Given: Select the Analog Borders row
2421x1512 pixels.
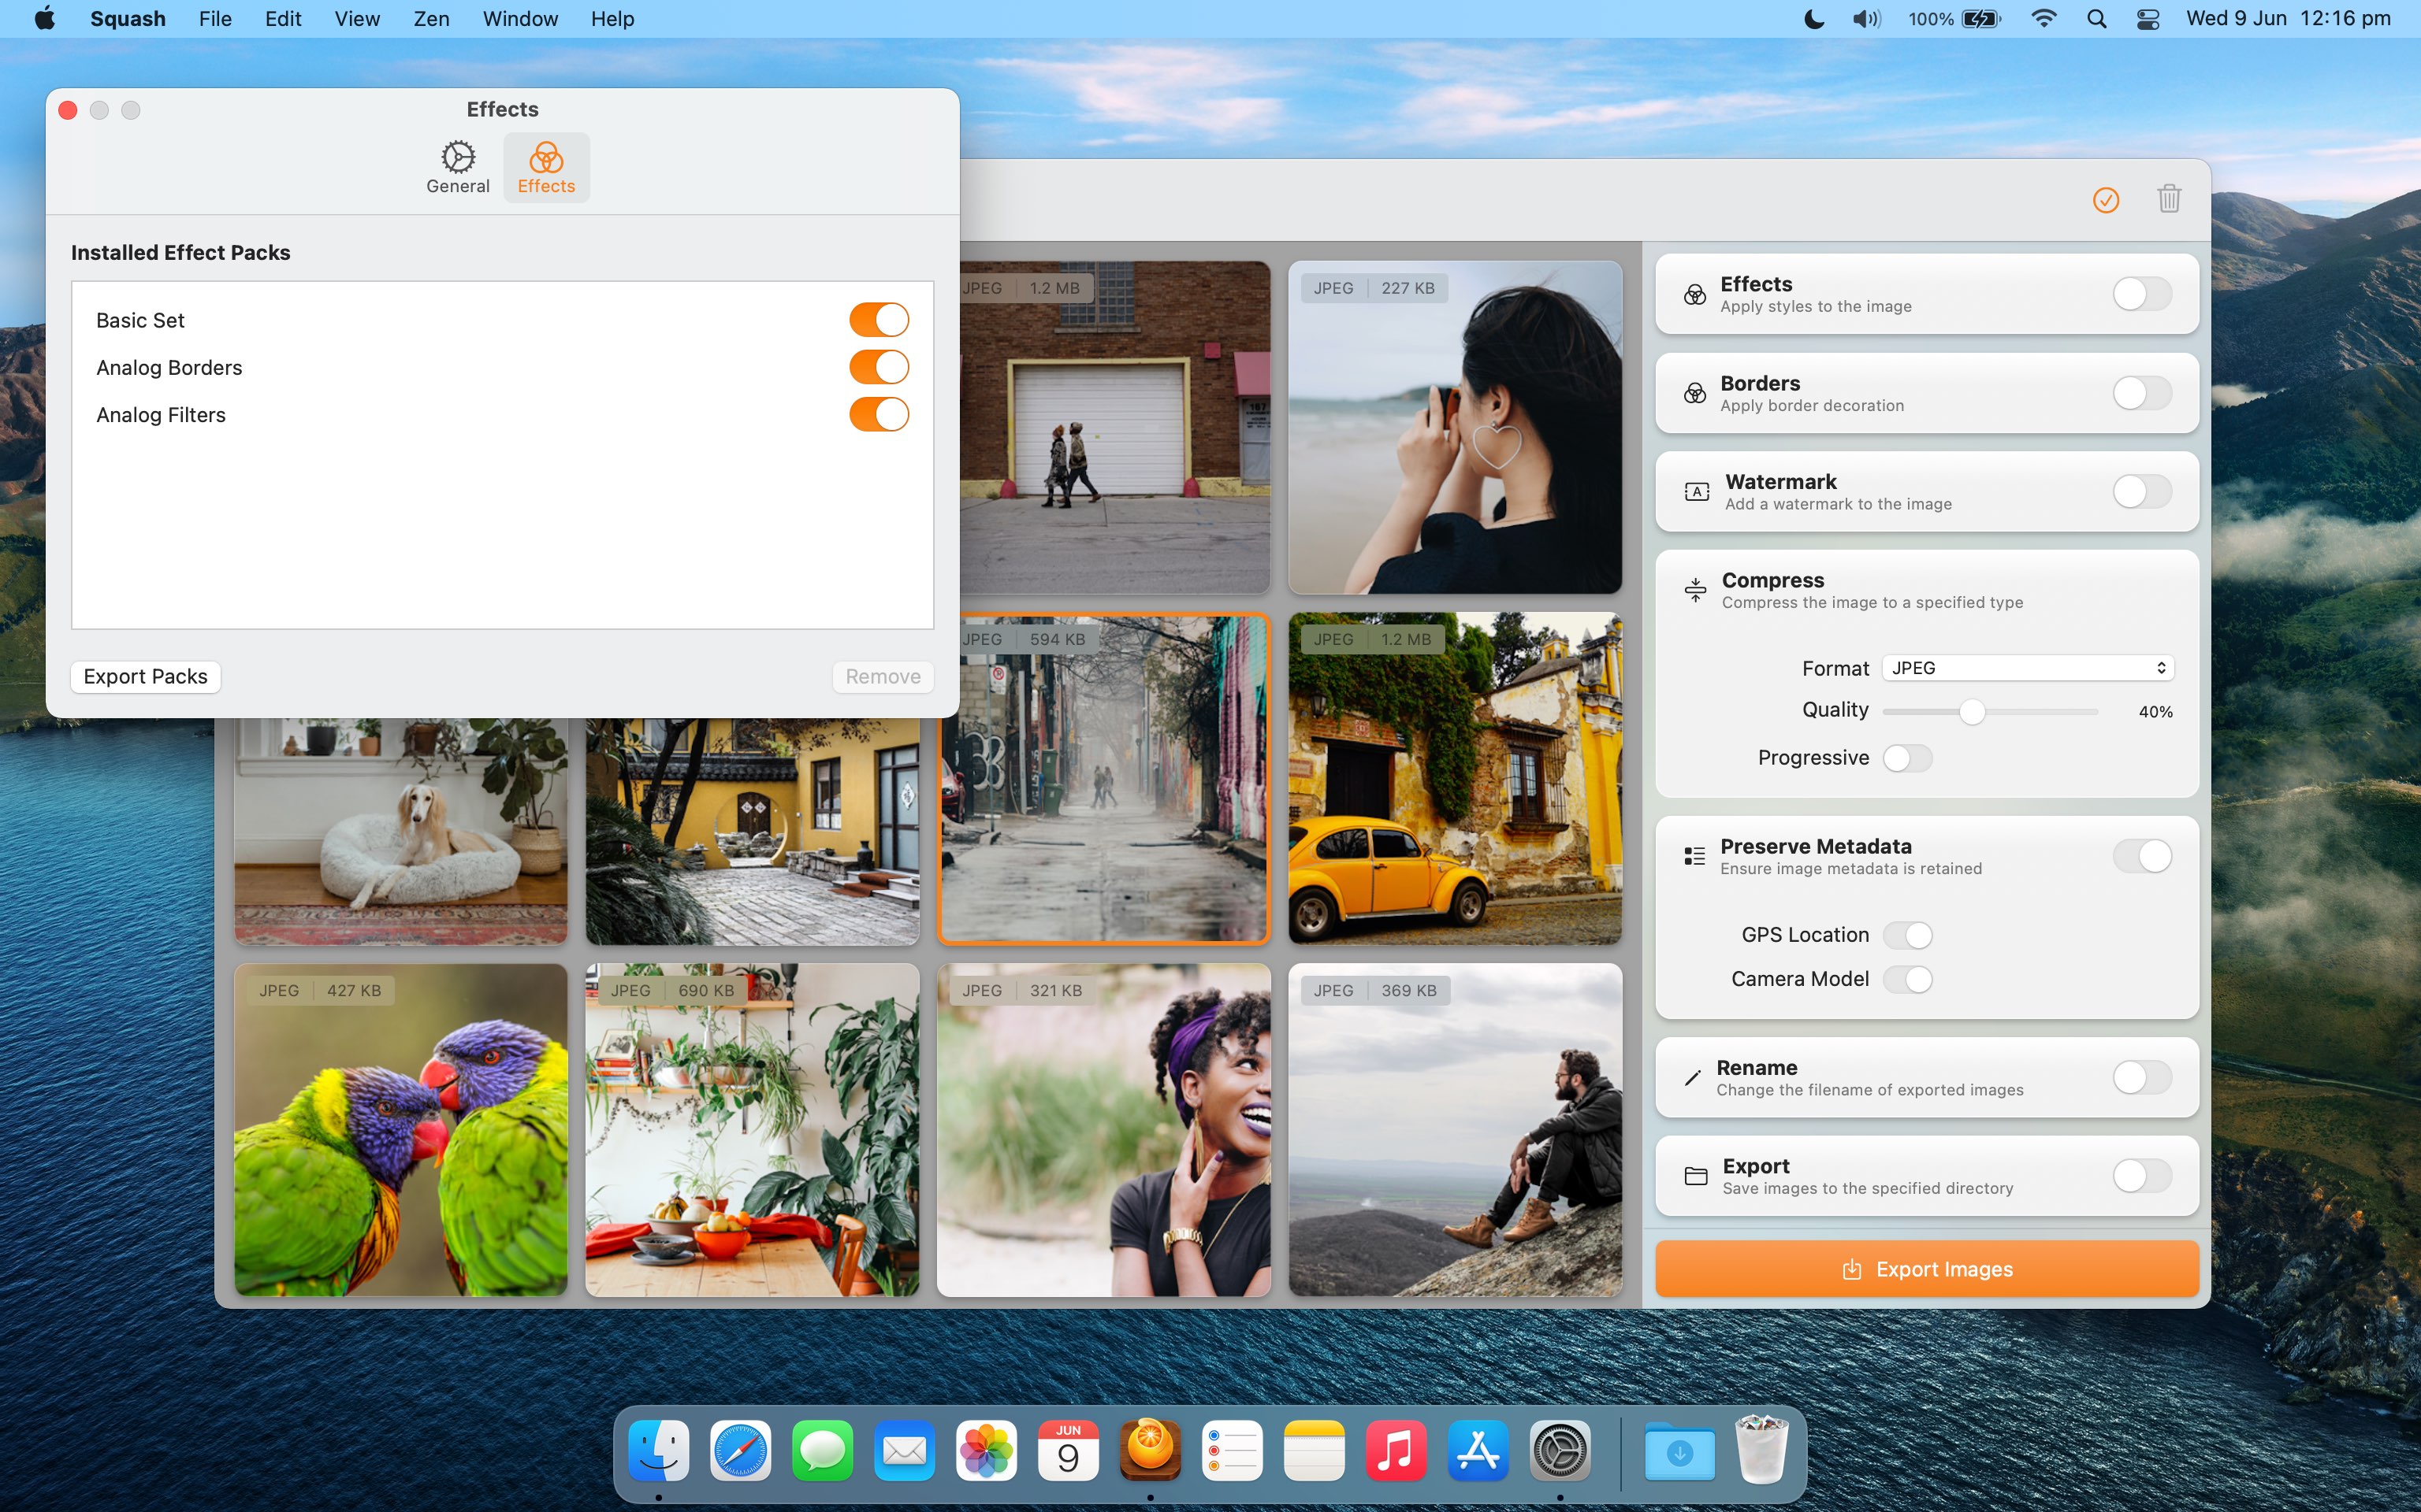Looking at the screenshot, I should point(502,367).
